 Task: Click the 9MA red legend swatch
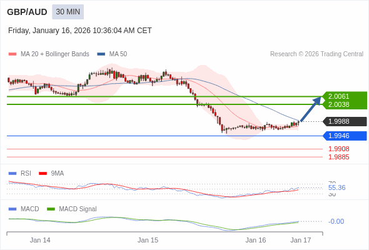pos(43,174)
